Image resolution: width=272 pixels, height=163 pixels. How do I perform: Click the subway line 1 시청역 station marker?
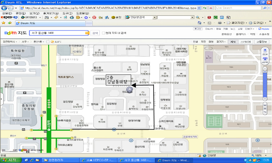pyautogui.click(x=49, y=125)
